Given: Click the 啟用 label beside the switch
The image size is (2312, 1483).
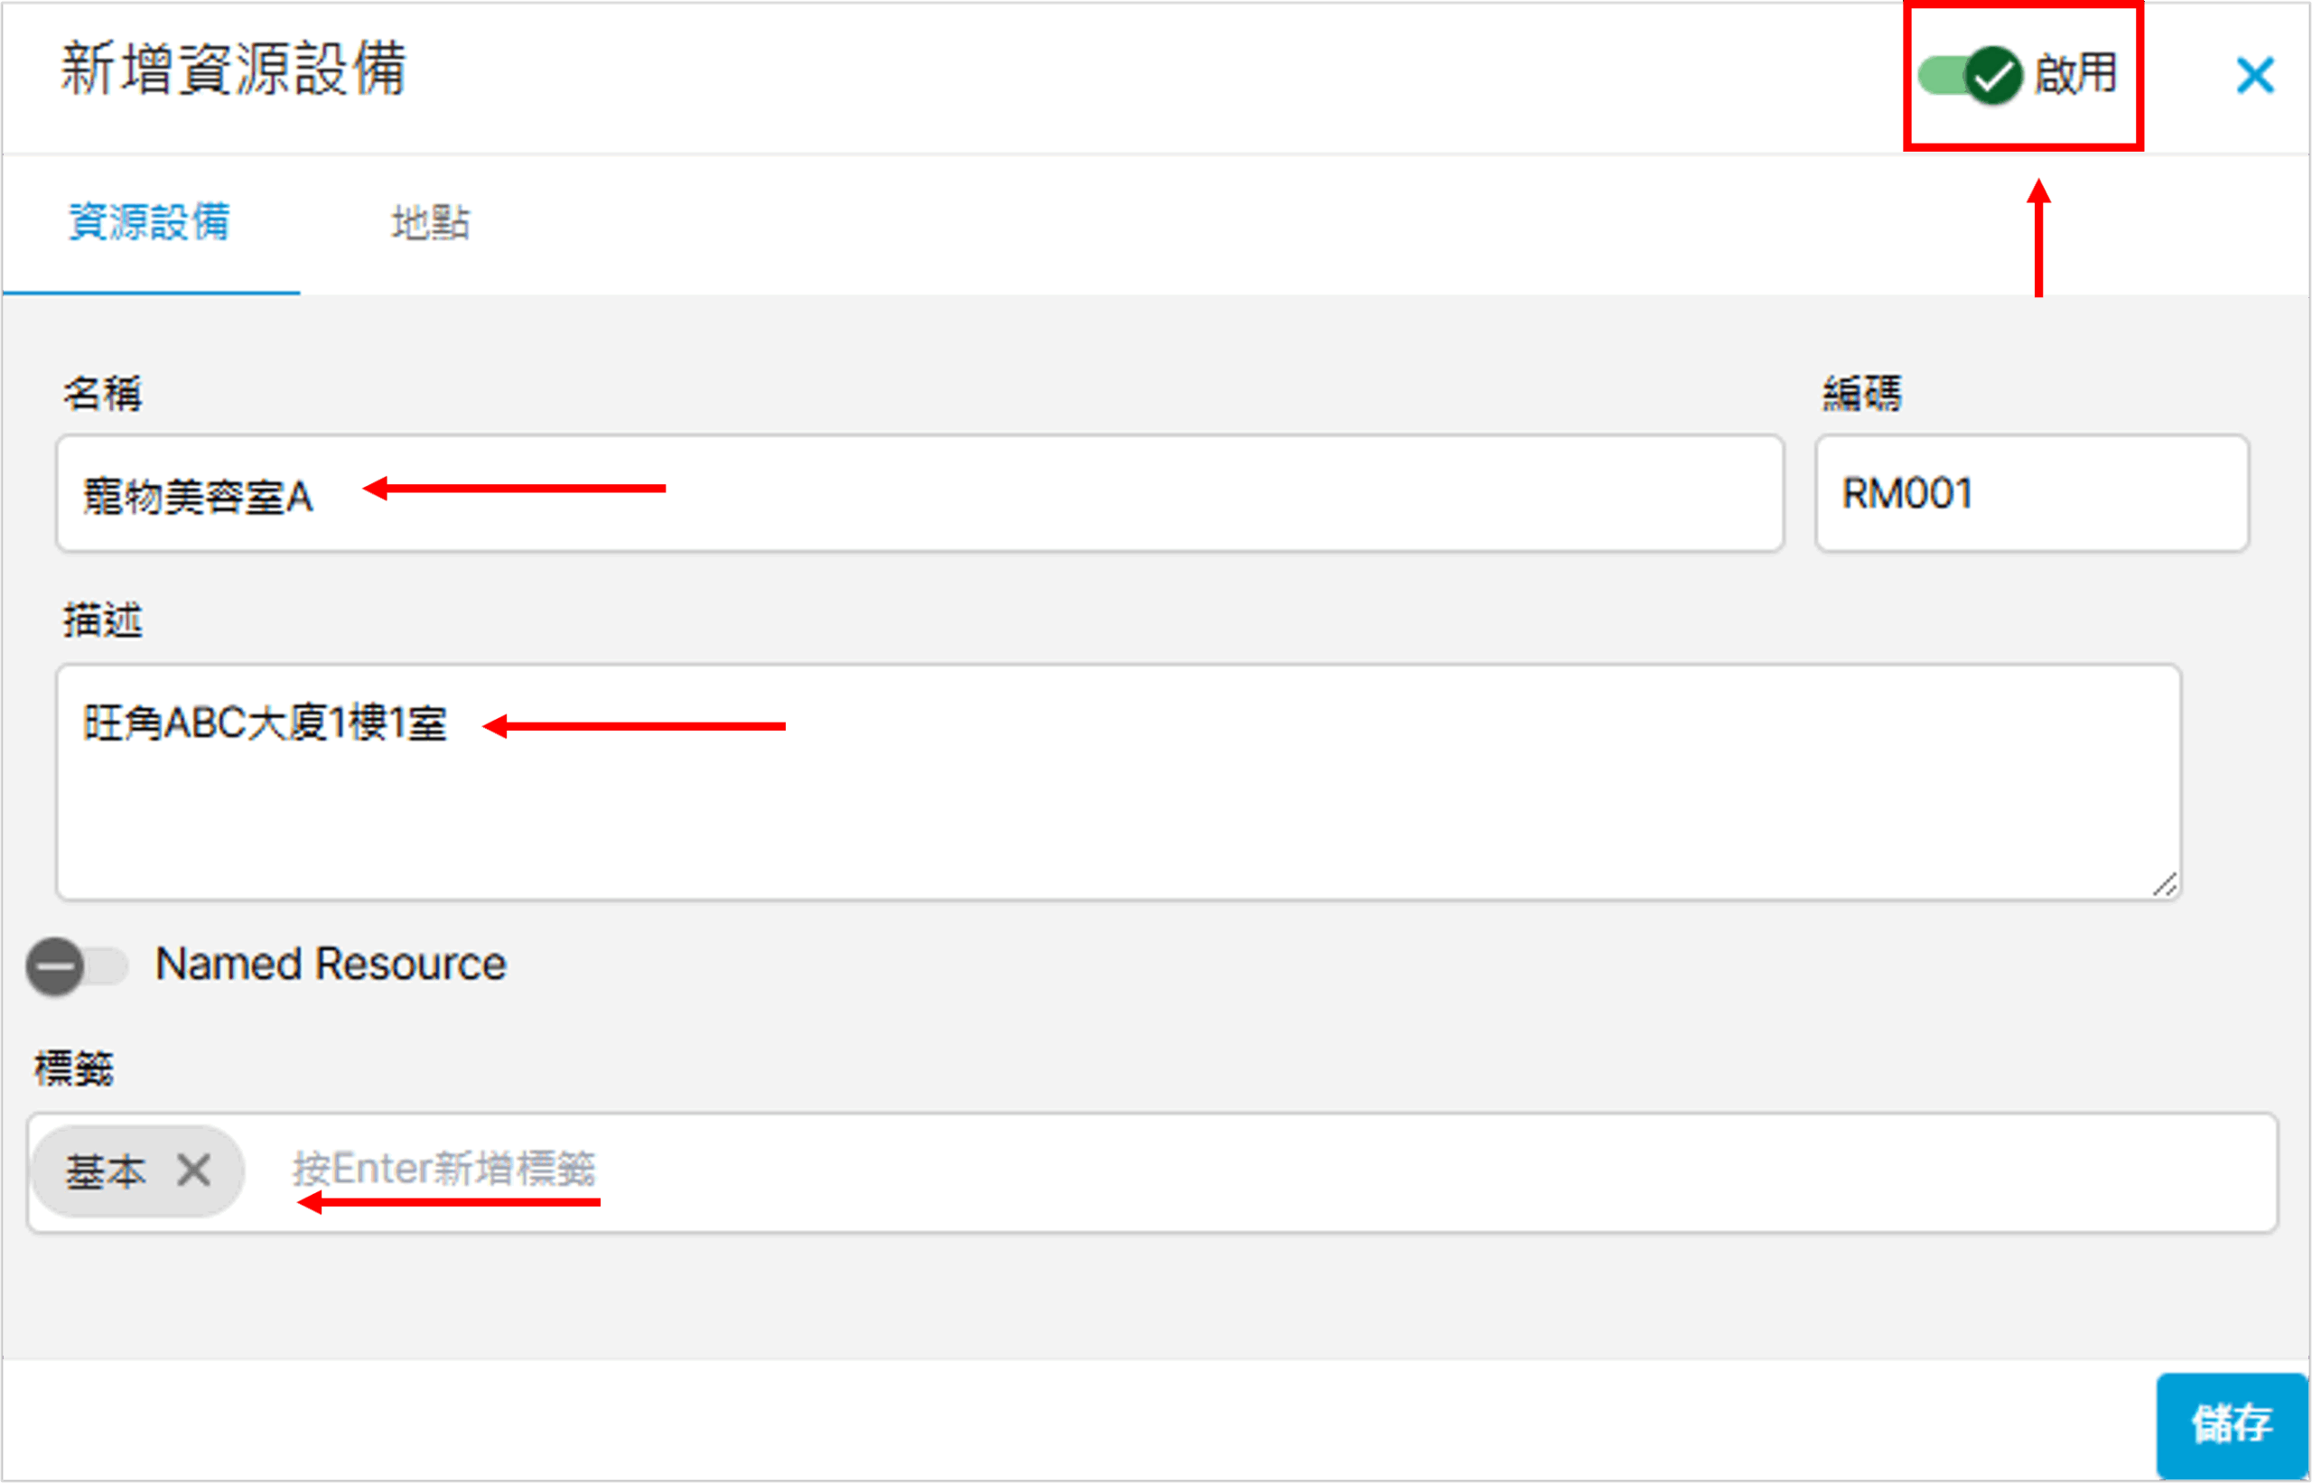Looking at the screenshot, I should point(2075,74).
